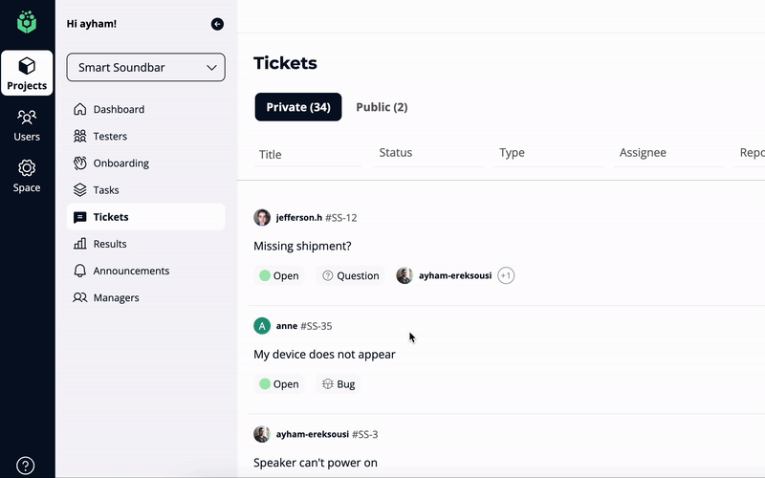Open the Projects section in left rail
Image resolution: width=765 pixels, height=478 pixels.
pos(27,74)
